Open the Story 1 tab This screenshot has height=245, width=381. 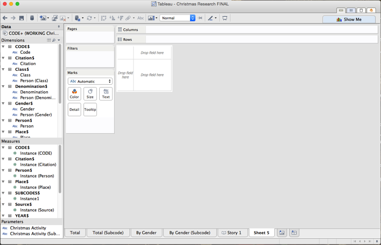(x=233, y=232)
